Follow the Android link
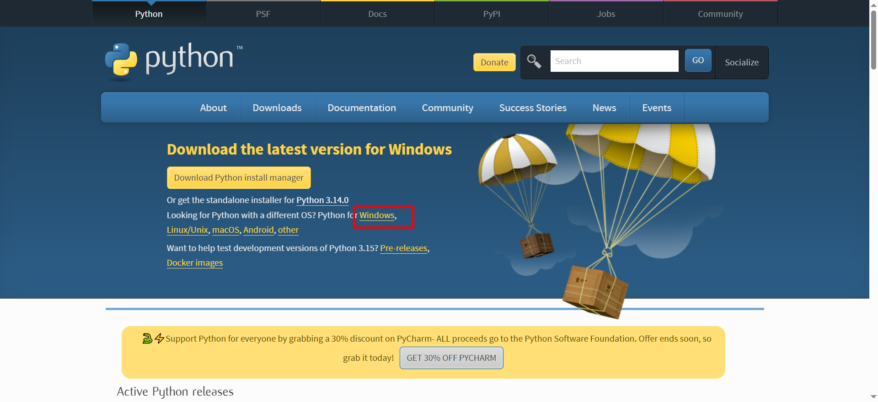Image resolution: width=878 pixels, height=402 pixels. (x=258, y=230)
